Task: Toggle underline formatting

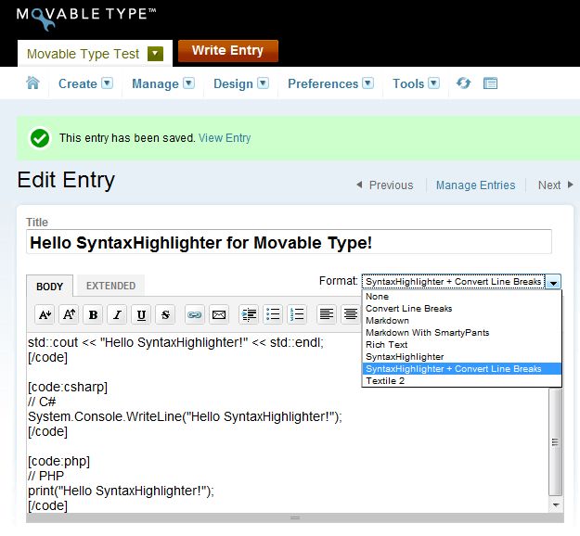Action: tap(141, 314)
